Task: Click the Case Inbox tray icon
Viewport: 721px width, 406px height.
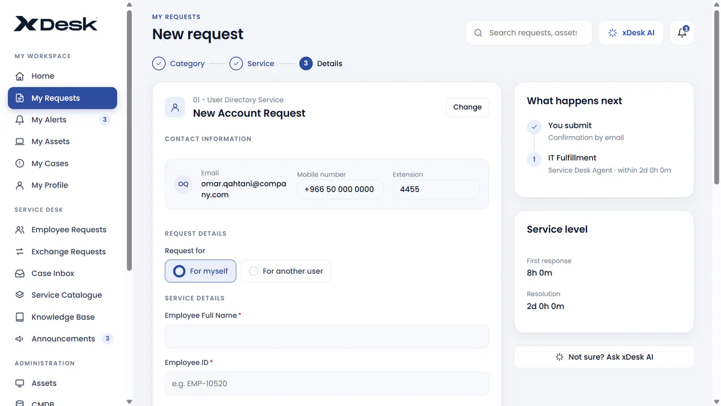Action: [x=20, y=273]
